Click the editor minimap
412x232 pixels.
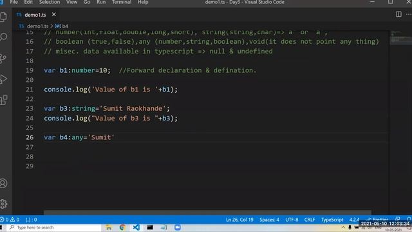[400, 37]
